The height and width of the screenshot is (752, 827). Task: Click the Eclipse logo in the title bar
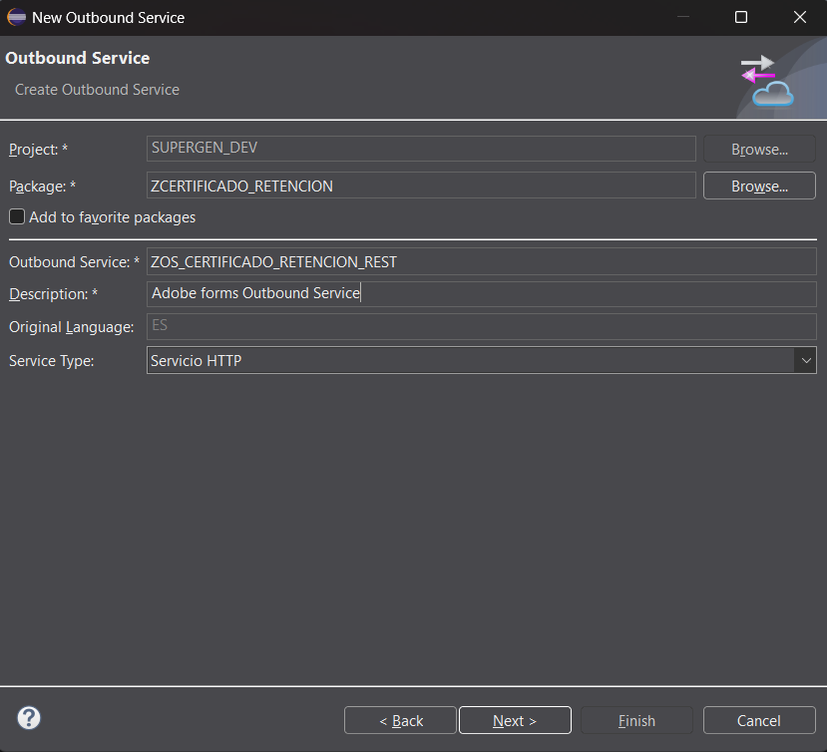click(14, 17)
